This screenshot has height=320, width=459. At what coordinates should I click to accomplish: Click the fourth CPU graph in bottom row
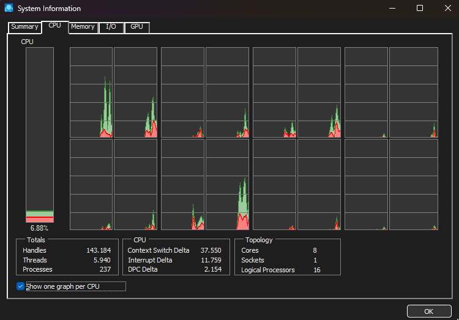pyautogui.click(x=228, y=184)
